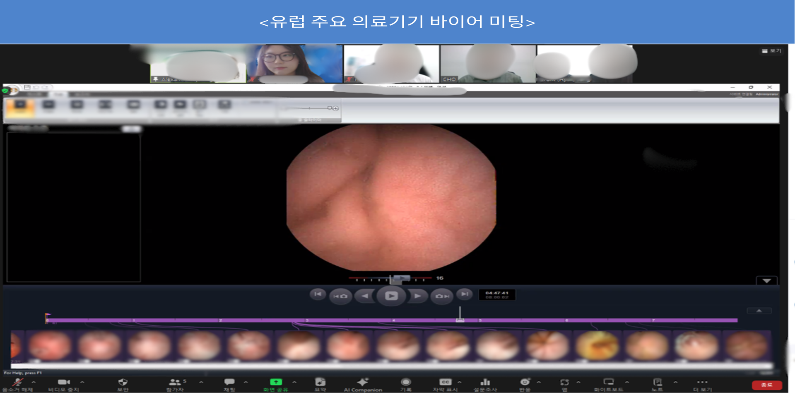Click hour mark 6 on purple timeline
The width and height of the screenshot is (795, 393).
(x=566, y=320)
